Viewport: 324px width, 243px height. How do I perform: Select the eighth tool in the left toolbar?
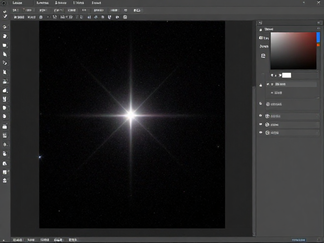5,90
